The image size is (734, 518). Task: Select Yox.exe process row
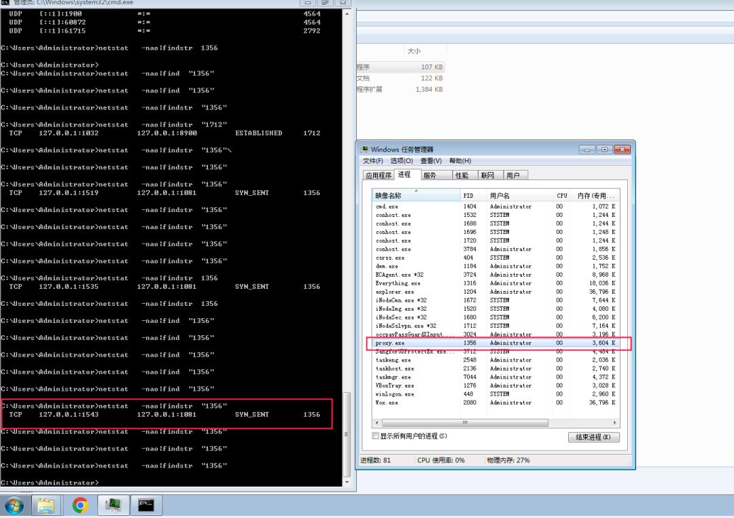tap(496, 403)
